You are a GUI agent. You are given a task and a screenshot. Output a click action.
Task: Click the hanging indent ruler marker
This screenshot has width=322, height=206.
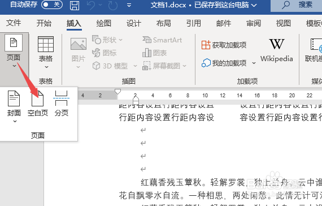click(x=136, y=99)
